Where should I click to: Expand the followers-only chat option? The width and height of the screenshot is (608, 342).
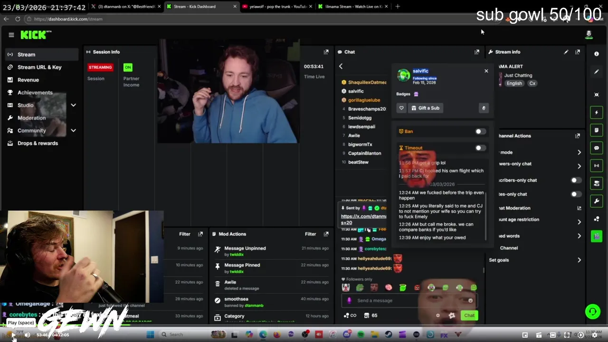coord(579,166)
